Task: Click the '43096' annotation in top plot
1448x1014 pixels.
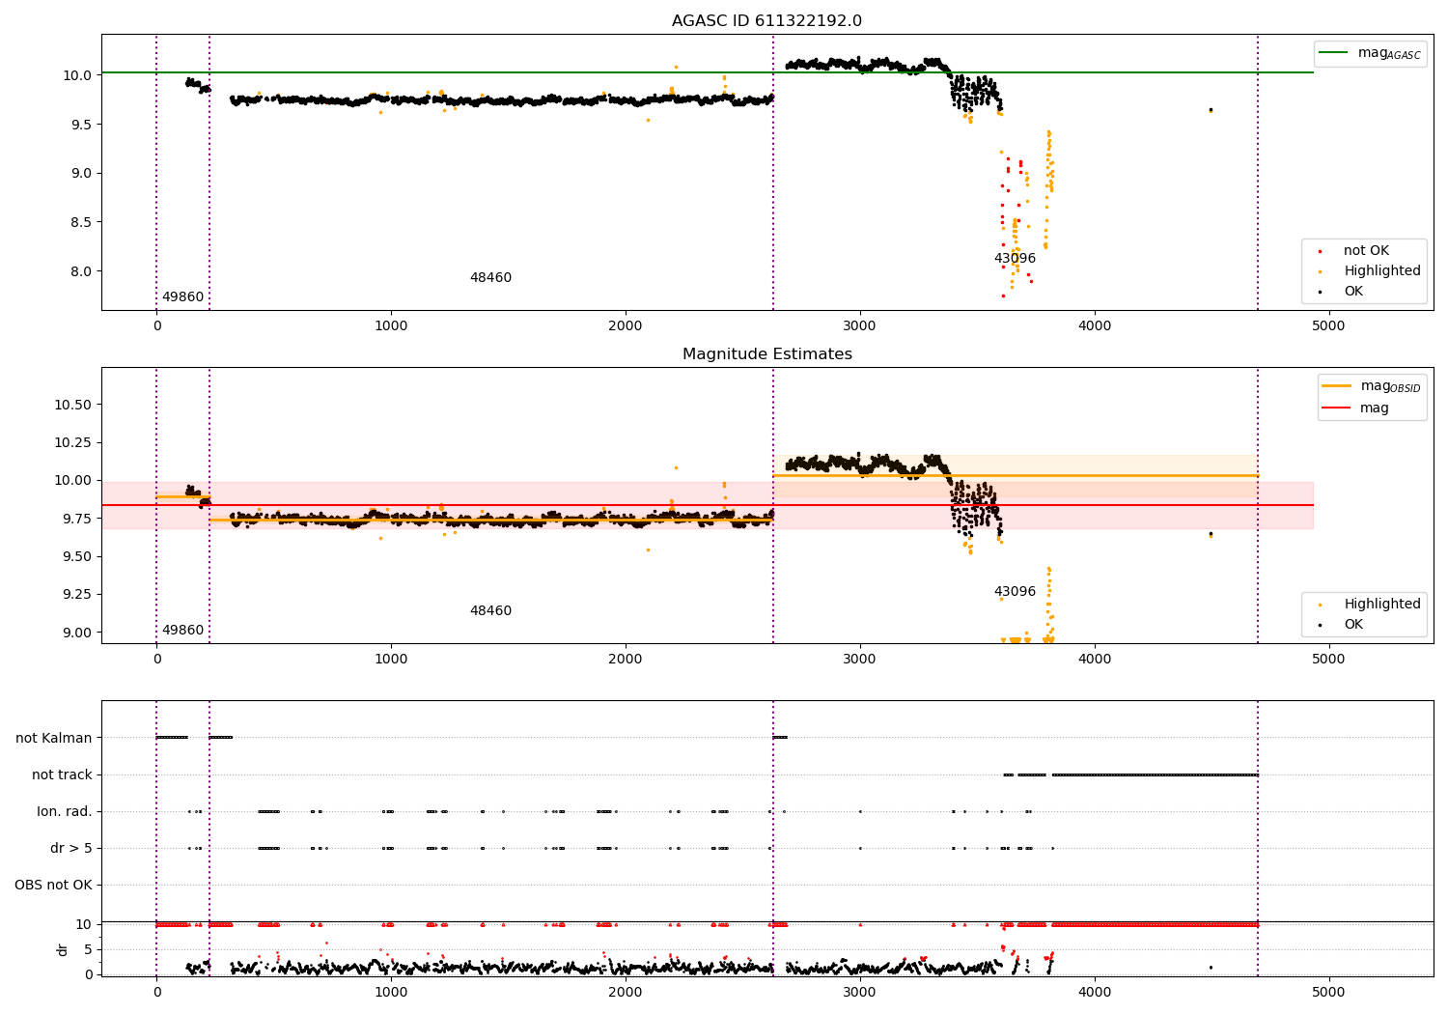Action: [1015, 259]
